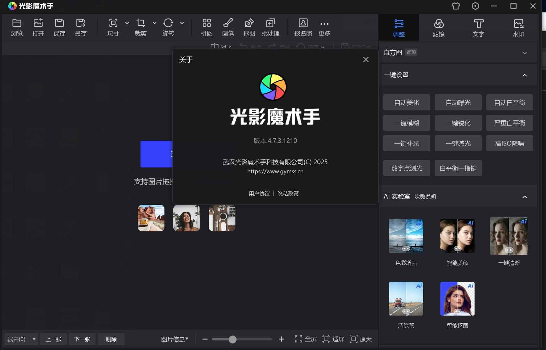Click the 全屏 fullscreen icon
Screen dimensions: 546x350
298,339
